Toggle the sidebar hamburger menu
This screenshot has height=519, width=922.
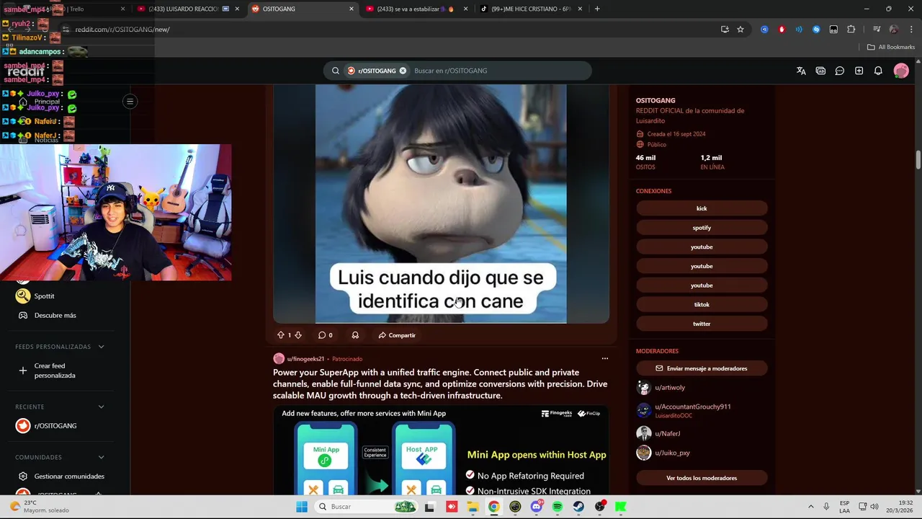tap(130, 102)
